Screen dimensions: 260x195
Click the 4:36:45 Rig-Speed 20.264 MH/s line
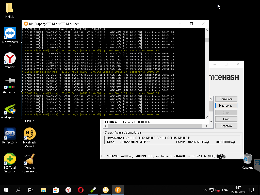(90, 72)
